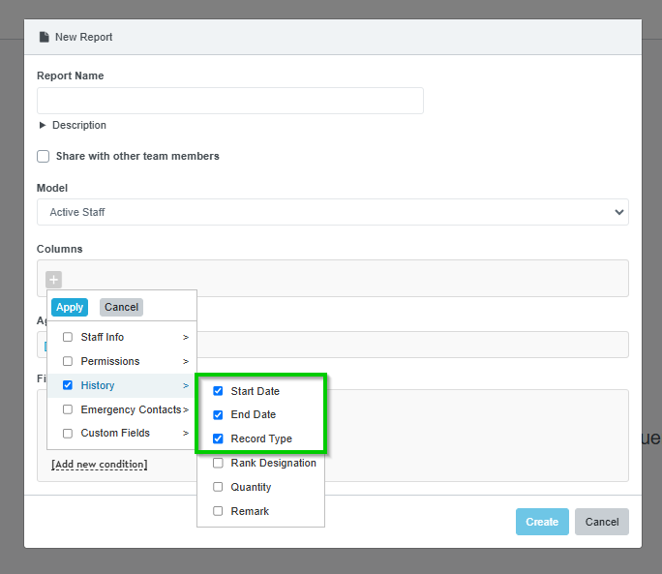
Task: Cancel the column picker popup
Action: pyautogui.click(x=121, y=307)
